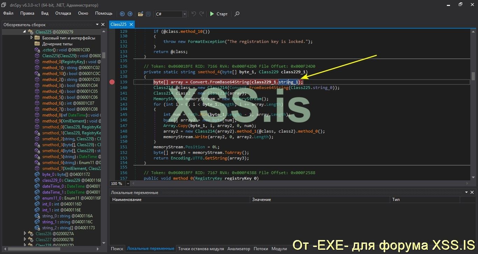Switch to the Анализатор tab
This screenshot has width=478, height=254.
click(239, 249)
